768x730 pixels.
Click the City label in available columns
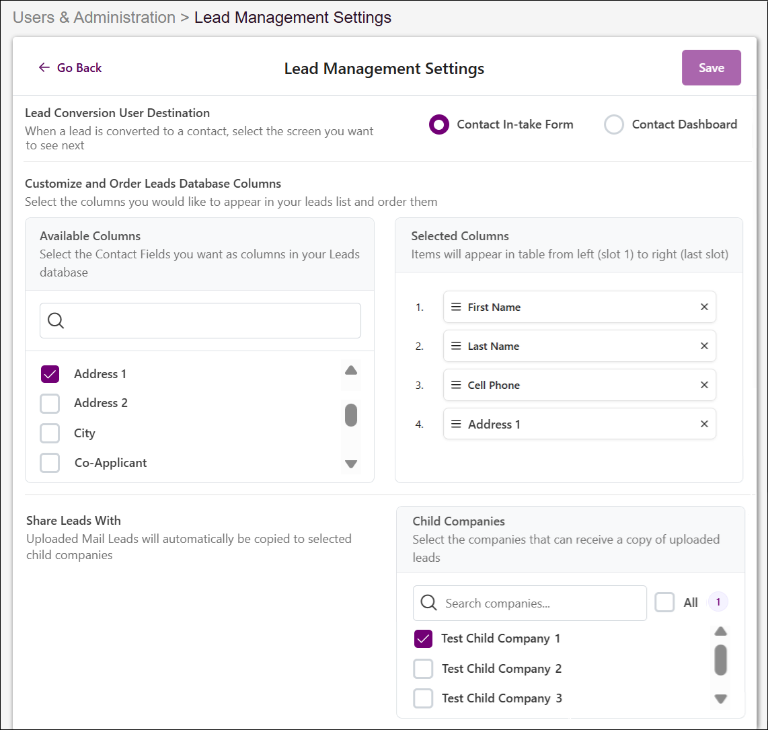click(85, 433)
